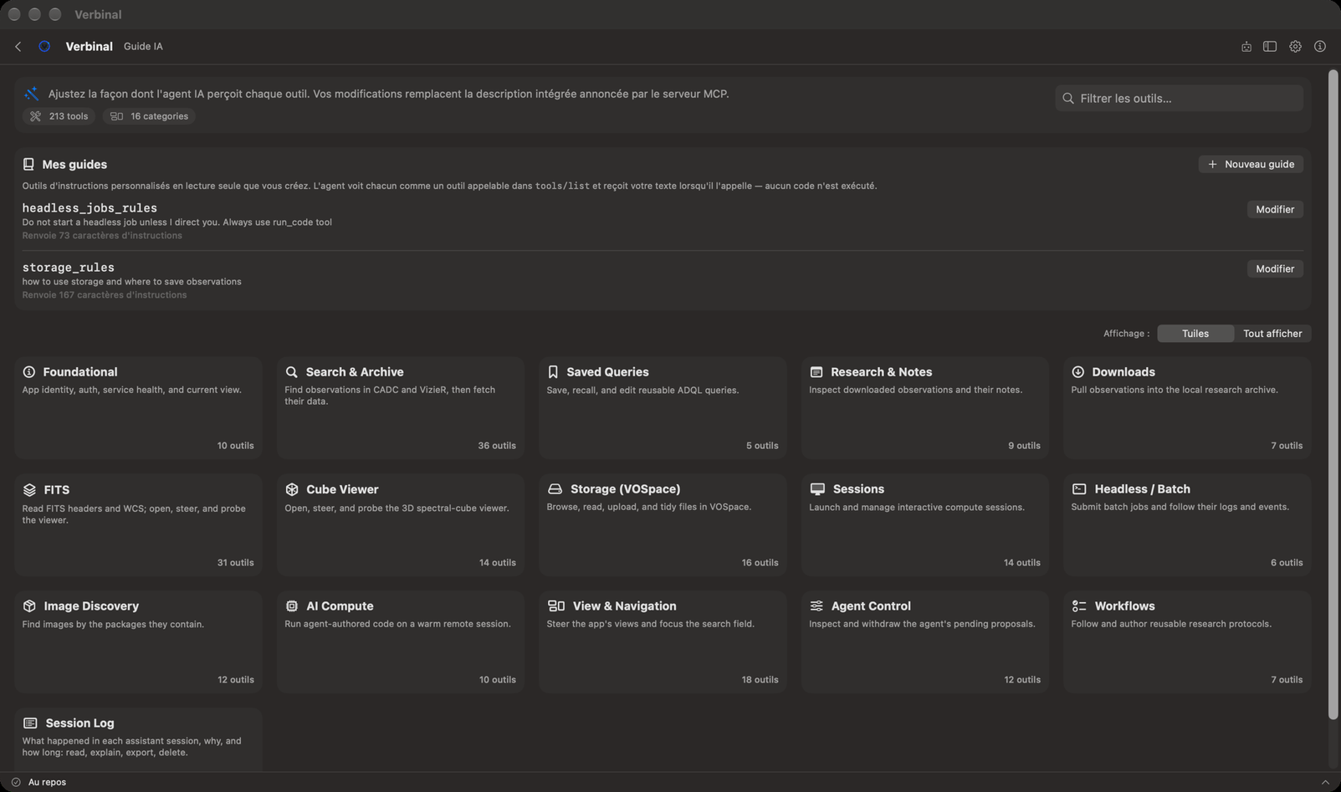Click the Sessions monitor icon
1341x792 pixels.
(817, 489)
